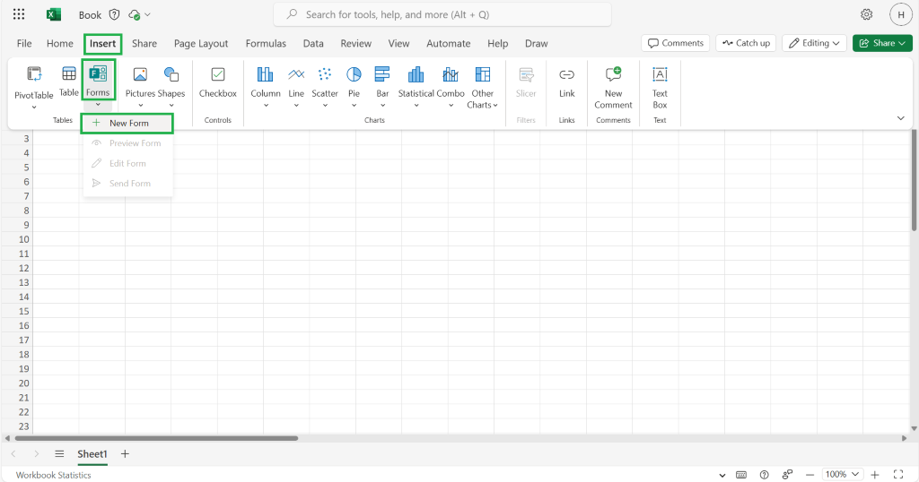
Task: Click the search box for tools and help
Action: coord(442,14)
